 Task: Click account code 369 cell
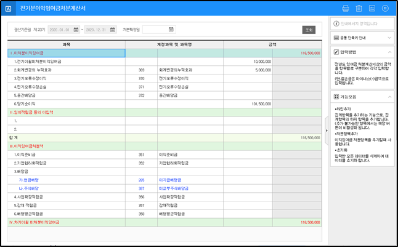(x=141, y=70)
